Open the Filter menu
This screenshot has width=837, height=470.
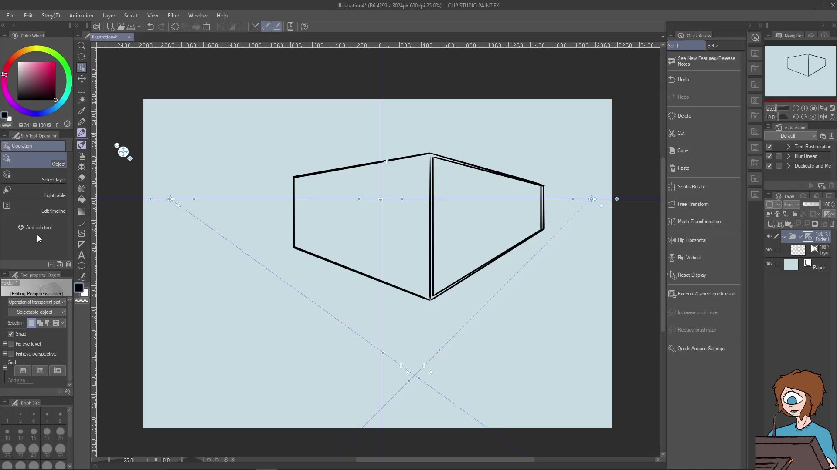coord(174,16)
